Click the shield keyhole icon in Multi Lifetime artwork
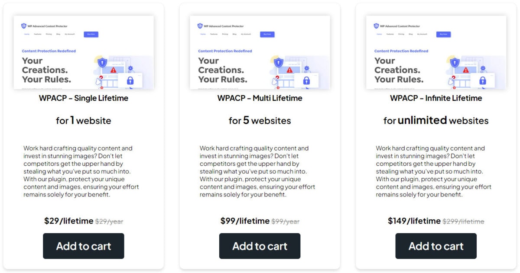520x273 pixels. click(x=279, y=62)
